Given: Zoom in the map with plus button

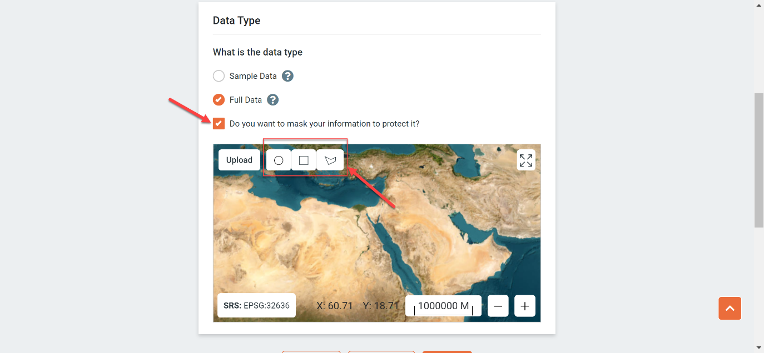Looking at the screenshot, I should click(525, 306).
